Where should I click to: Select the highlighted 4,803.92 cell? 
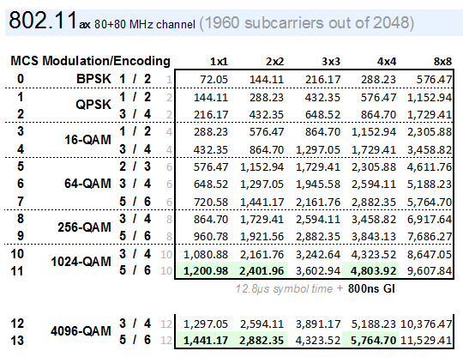tap(373, 271)
